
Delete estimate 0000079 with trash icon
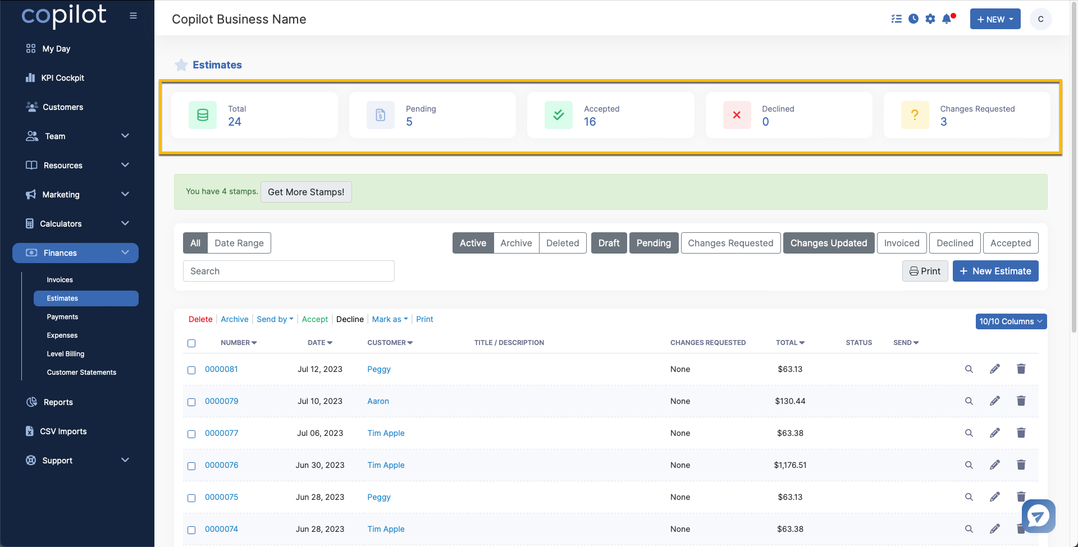coord(1021,401)
